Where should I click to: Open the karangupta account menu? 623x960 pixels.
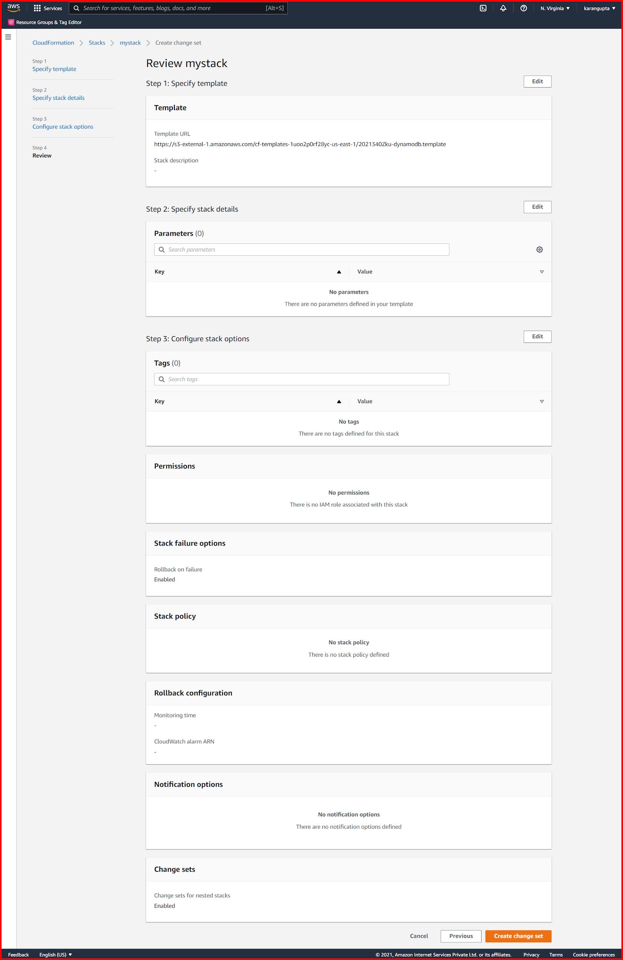tap(599, 8)
